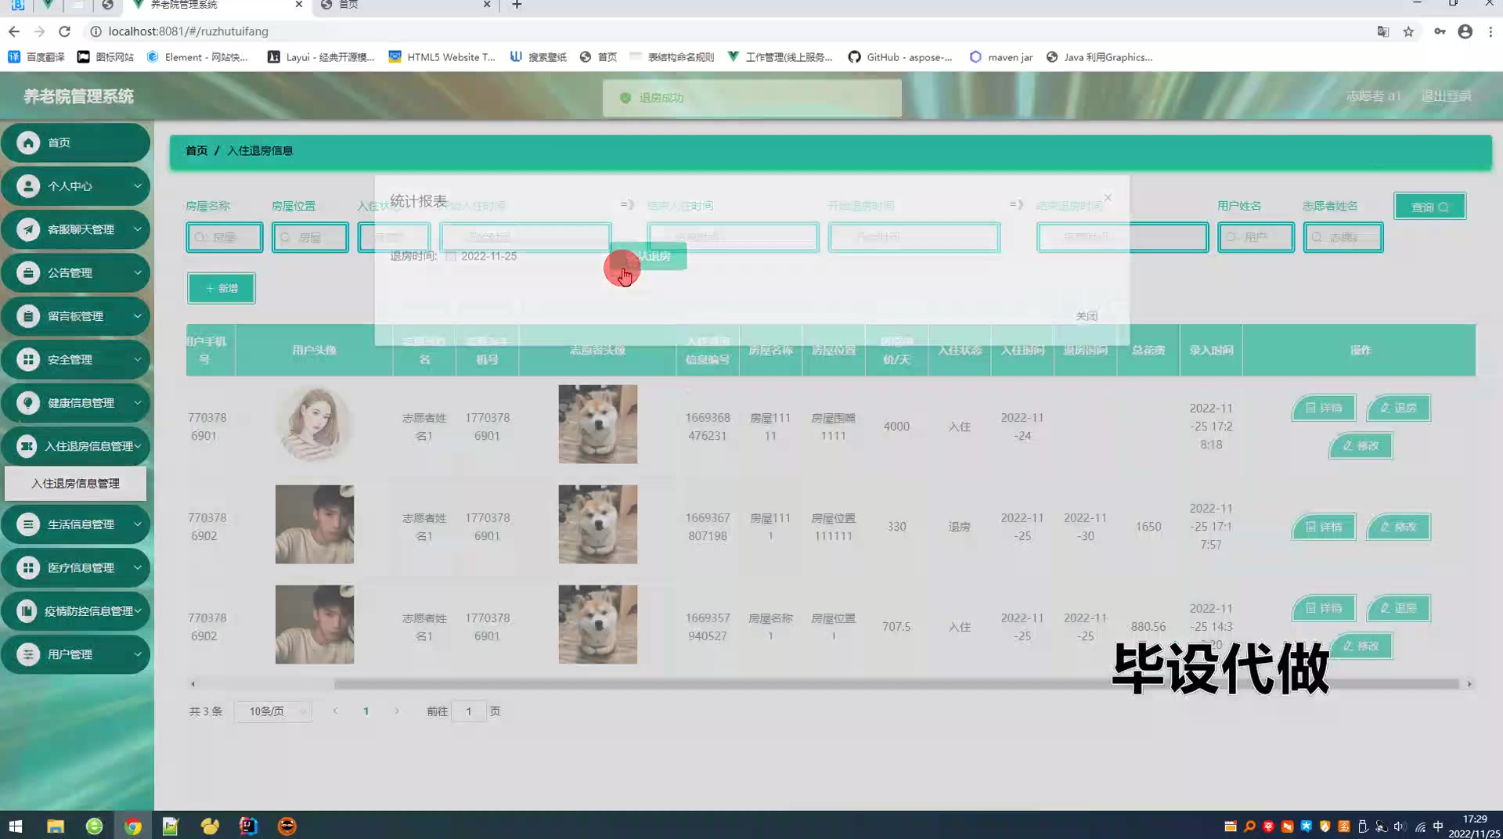
Task: Click 修改 for record 1669368476231
Action: click(1361, 445)
